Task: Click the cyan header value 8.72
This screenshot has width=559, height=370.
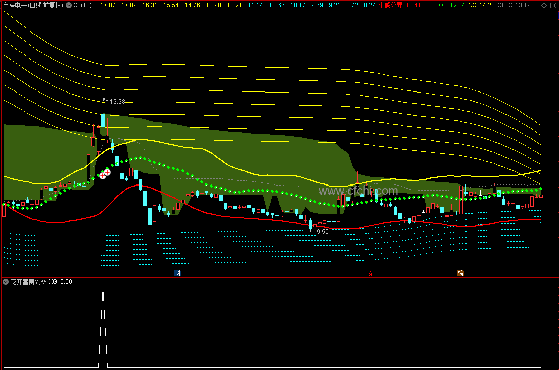Action: (x=352, y=5)
